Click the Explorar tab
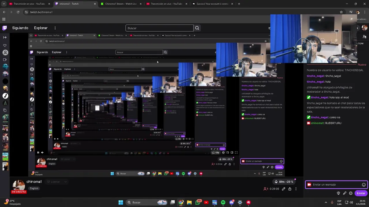The image size is (369, 207). 41,28
